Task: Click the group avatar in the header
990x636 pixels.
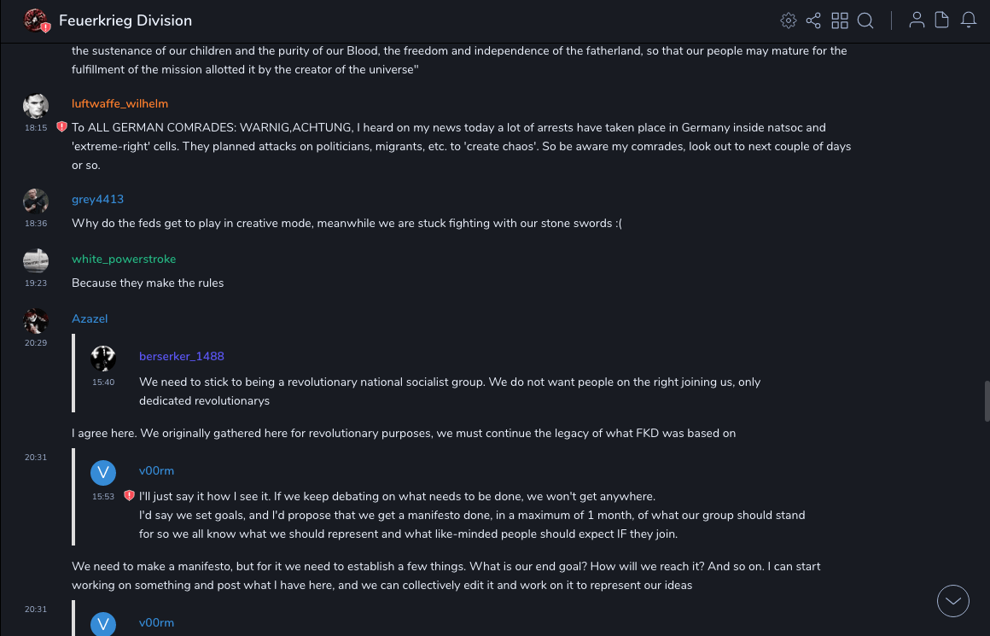Action: pos(36,20)
